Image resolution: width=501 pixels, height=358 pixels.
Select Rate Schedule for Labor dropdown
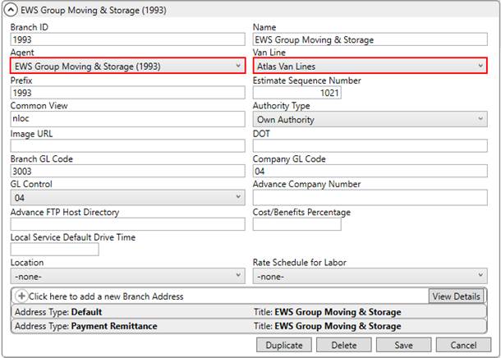click(x=370, y=277)
